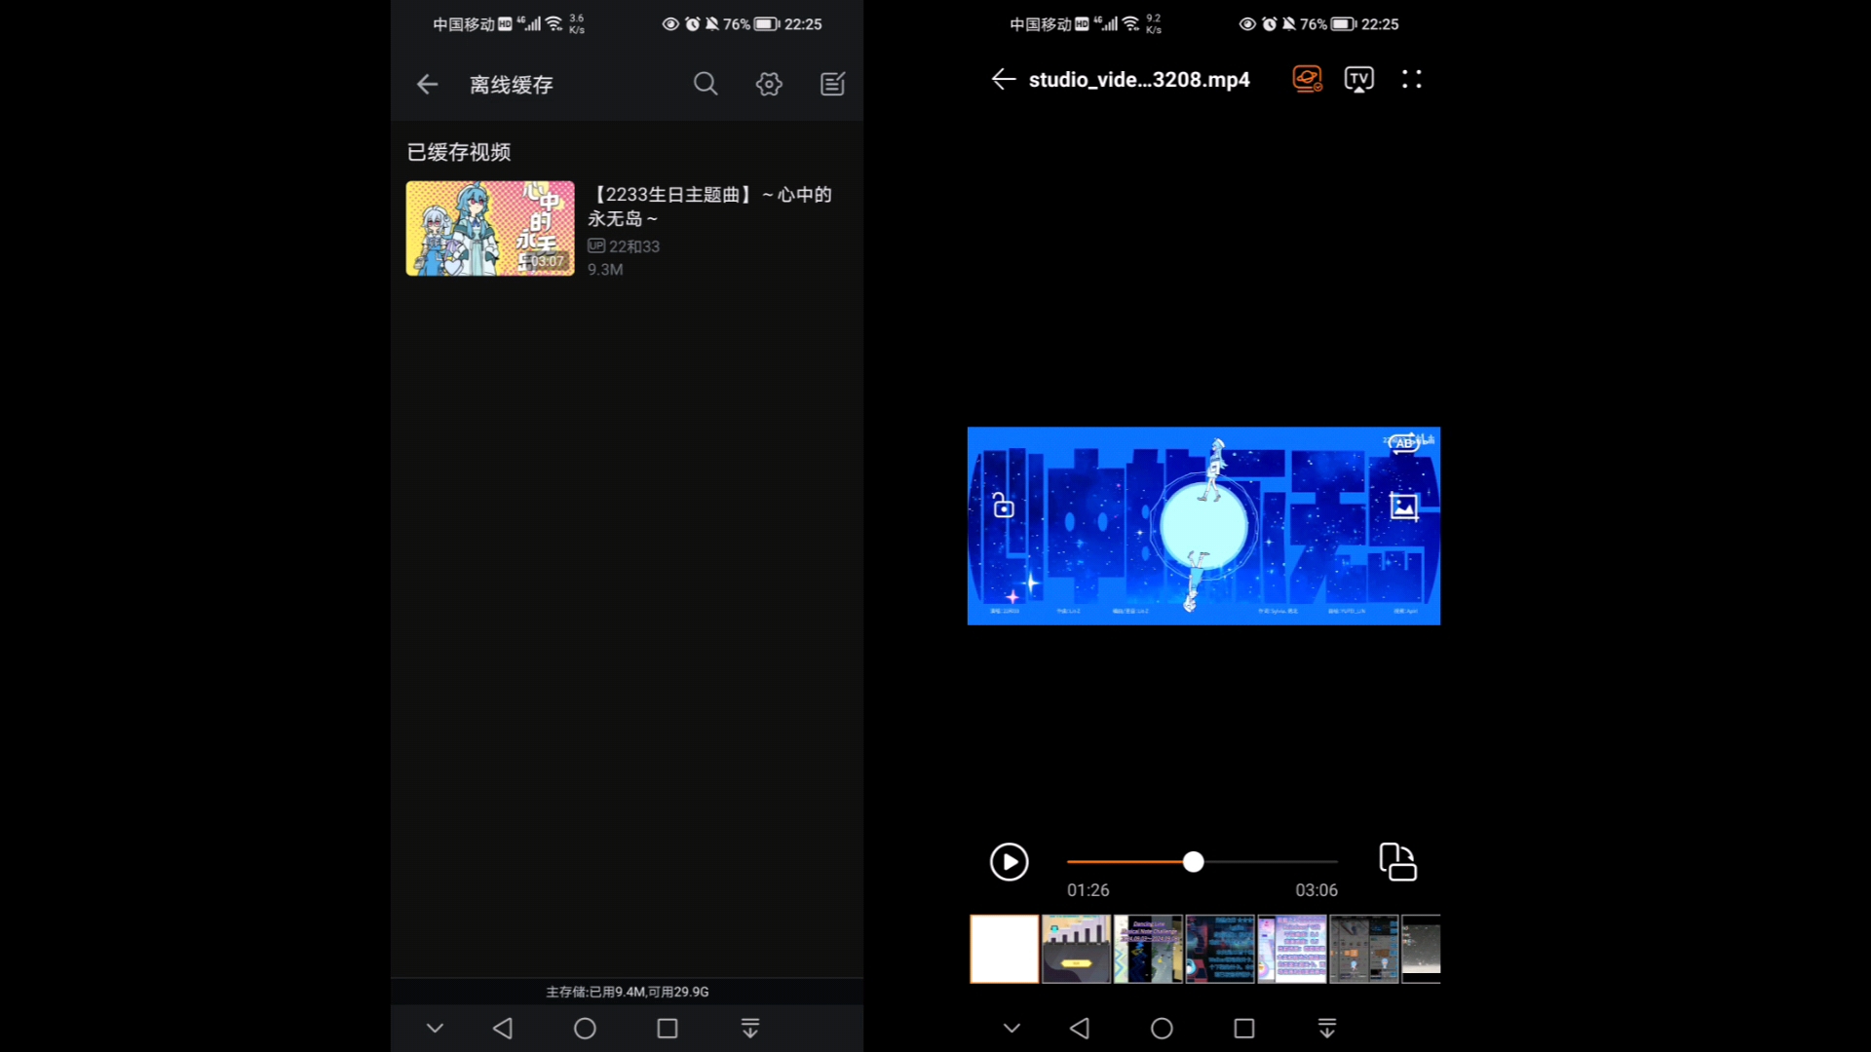Tap the right phone home circle button
The width and height of the screenshot is (1871, 1052).
coord(1162,1028)
